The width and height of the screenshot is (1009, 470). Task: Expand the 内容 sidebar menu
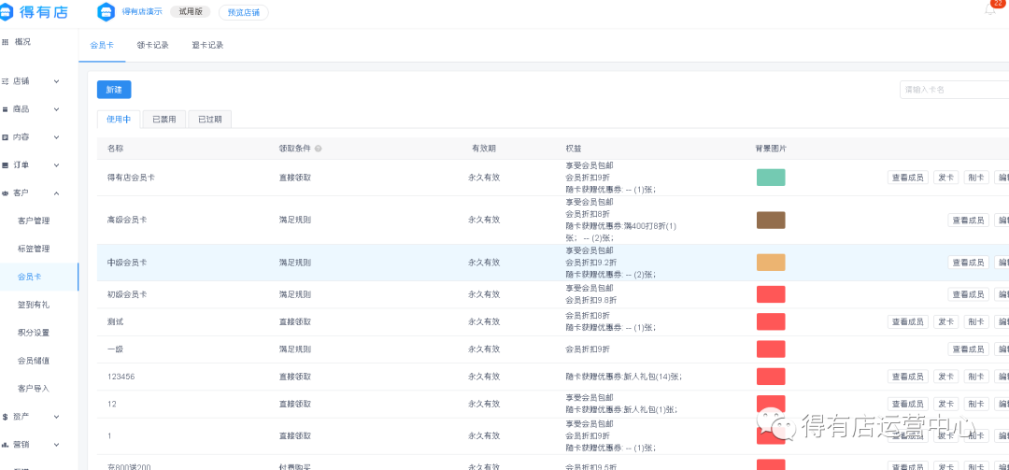(56, 137)
